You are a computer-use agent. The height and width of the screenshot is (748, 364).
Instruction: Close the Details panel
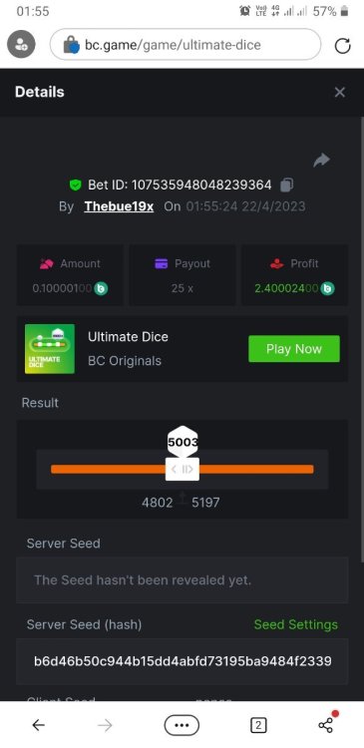(x=340, y=92)
